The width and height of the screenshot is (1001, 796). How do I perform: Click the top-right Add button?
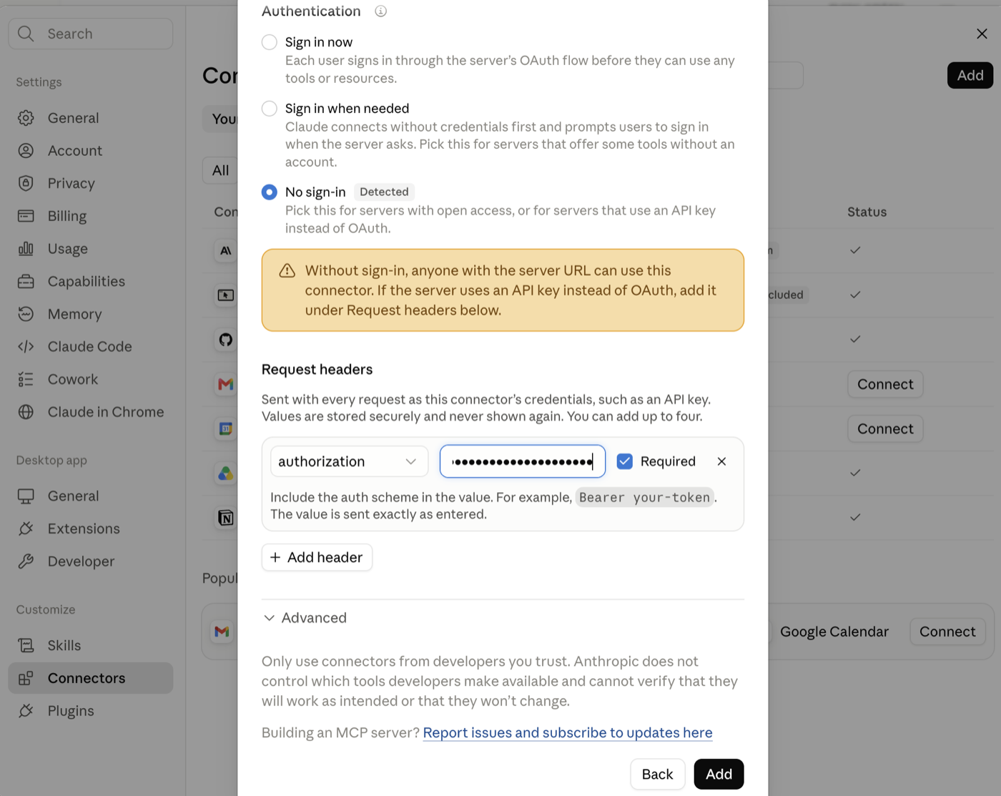click(970, 75)
